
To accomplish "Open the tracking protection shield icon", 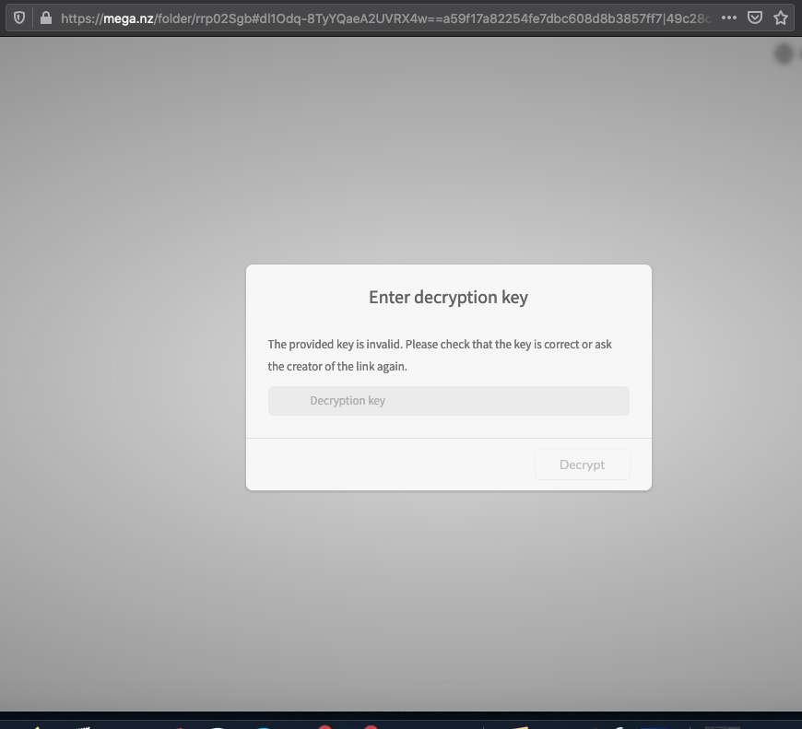I will coord(18,18).
